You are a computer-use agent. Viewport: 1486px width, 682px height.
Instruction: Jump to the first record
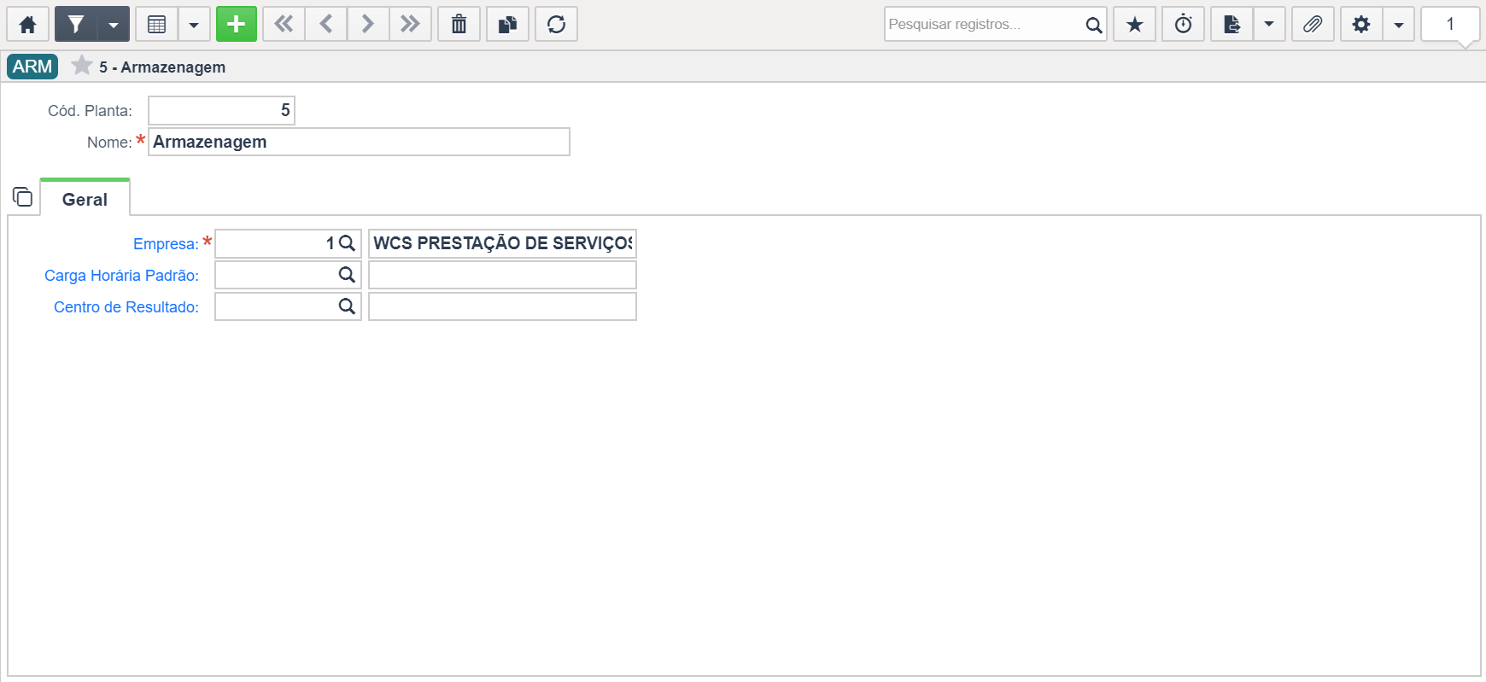click(284, 24)
